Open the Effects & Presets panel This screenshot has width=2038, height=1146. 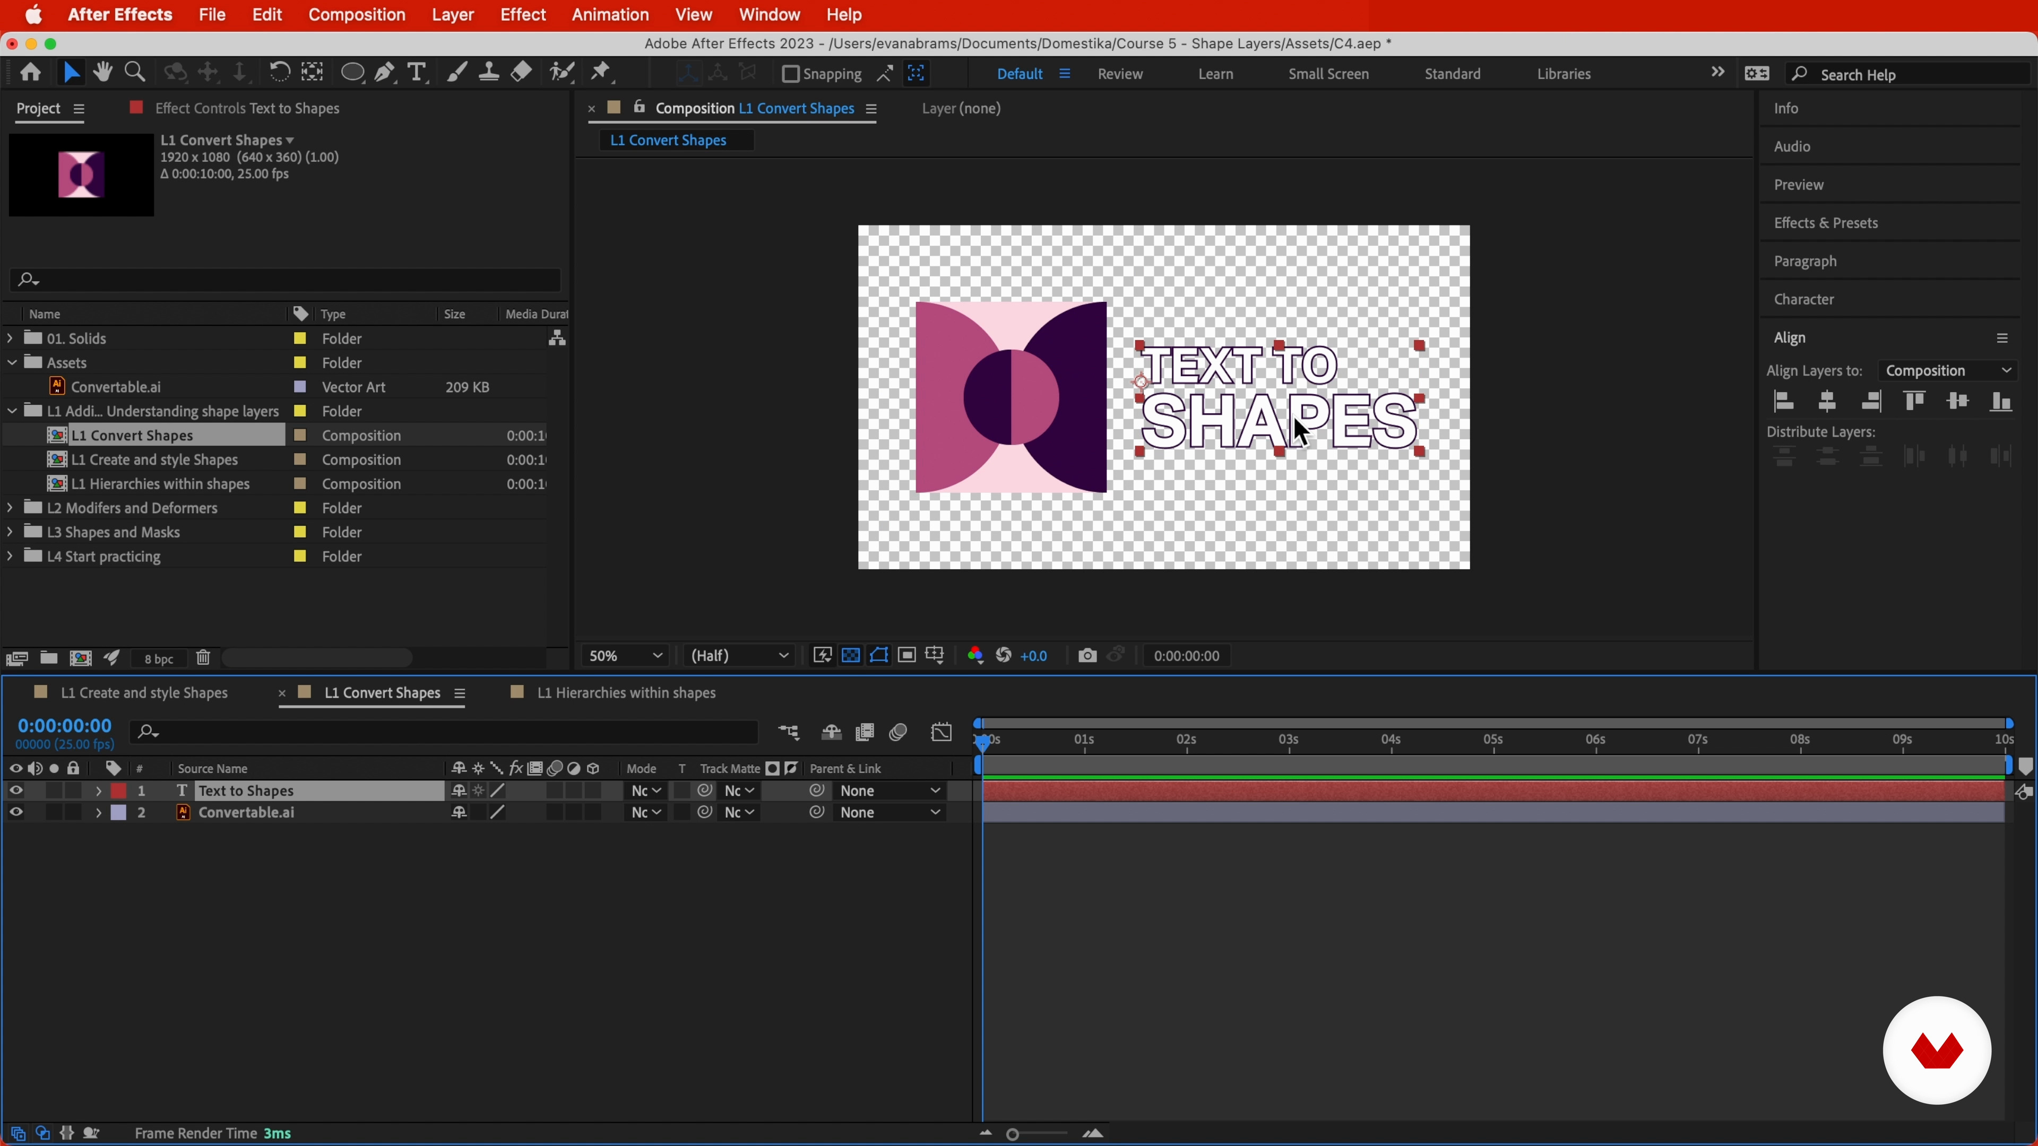[1825, 223]
